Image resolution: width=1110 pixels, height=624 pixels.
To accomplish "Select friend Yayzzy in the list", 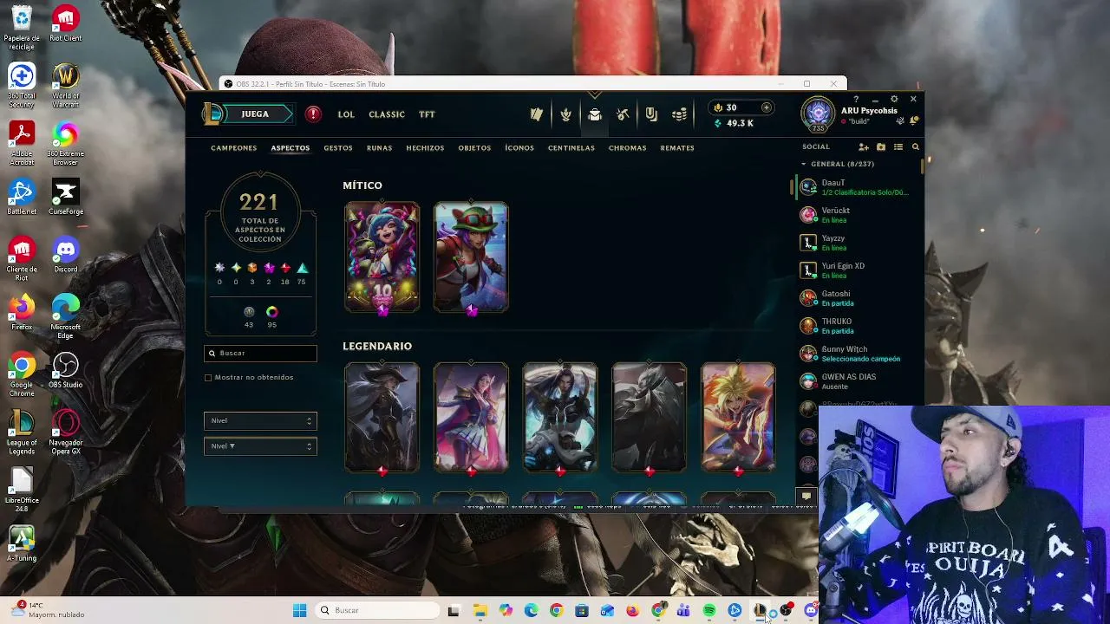I will point(857,243).
